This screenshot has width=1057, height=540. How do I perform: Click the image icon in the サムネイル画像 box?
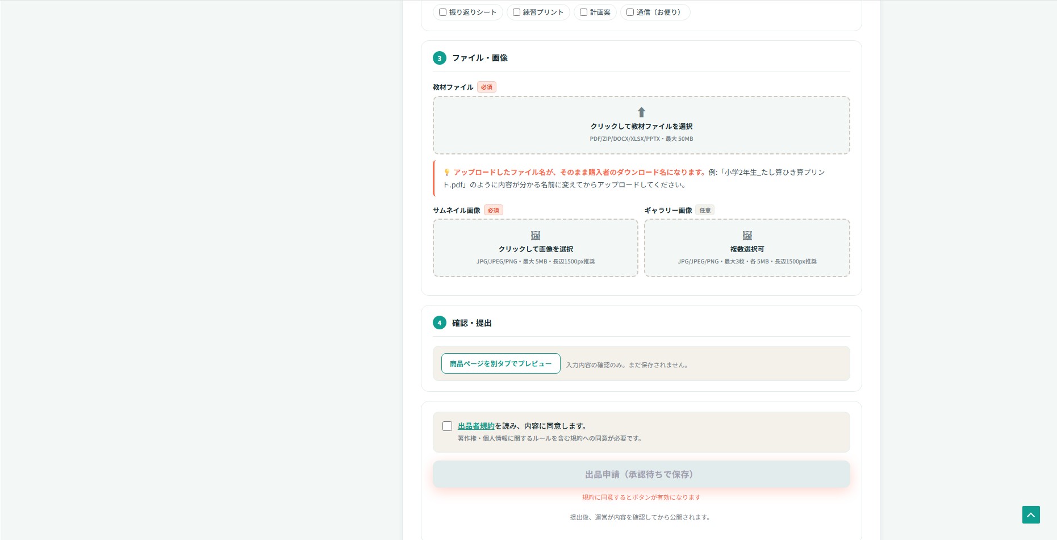tap(536, 236)
